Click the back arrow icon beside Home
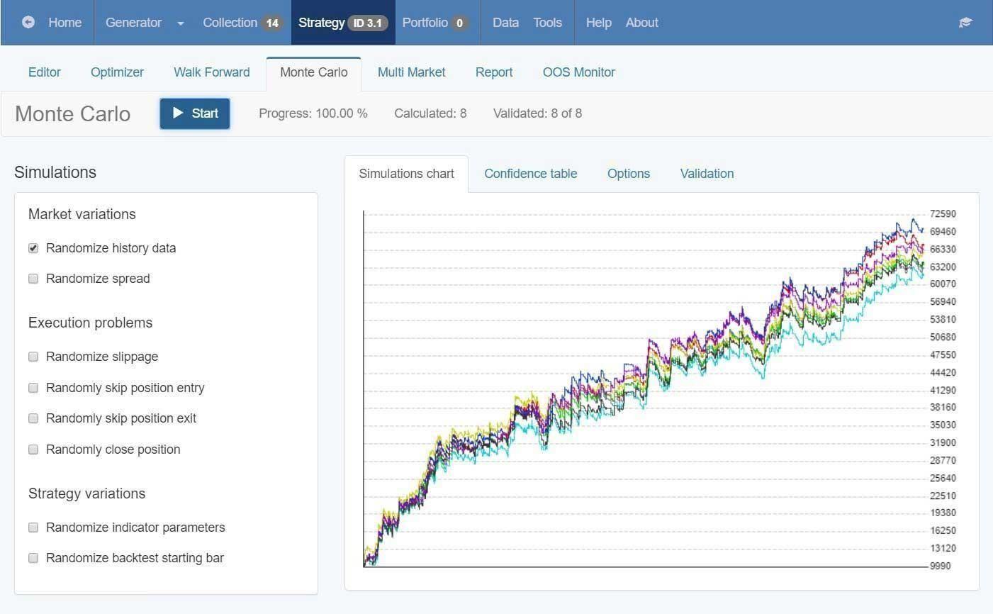Screen dimensions: 993x614 pos(28,22)
